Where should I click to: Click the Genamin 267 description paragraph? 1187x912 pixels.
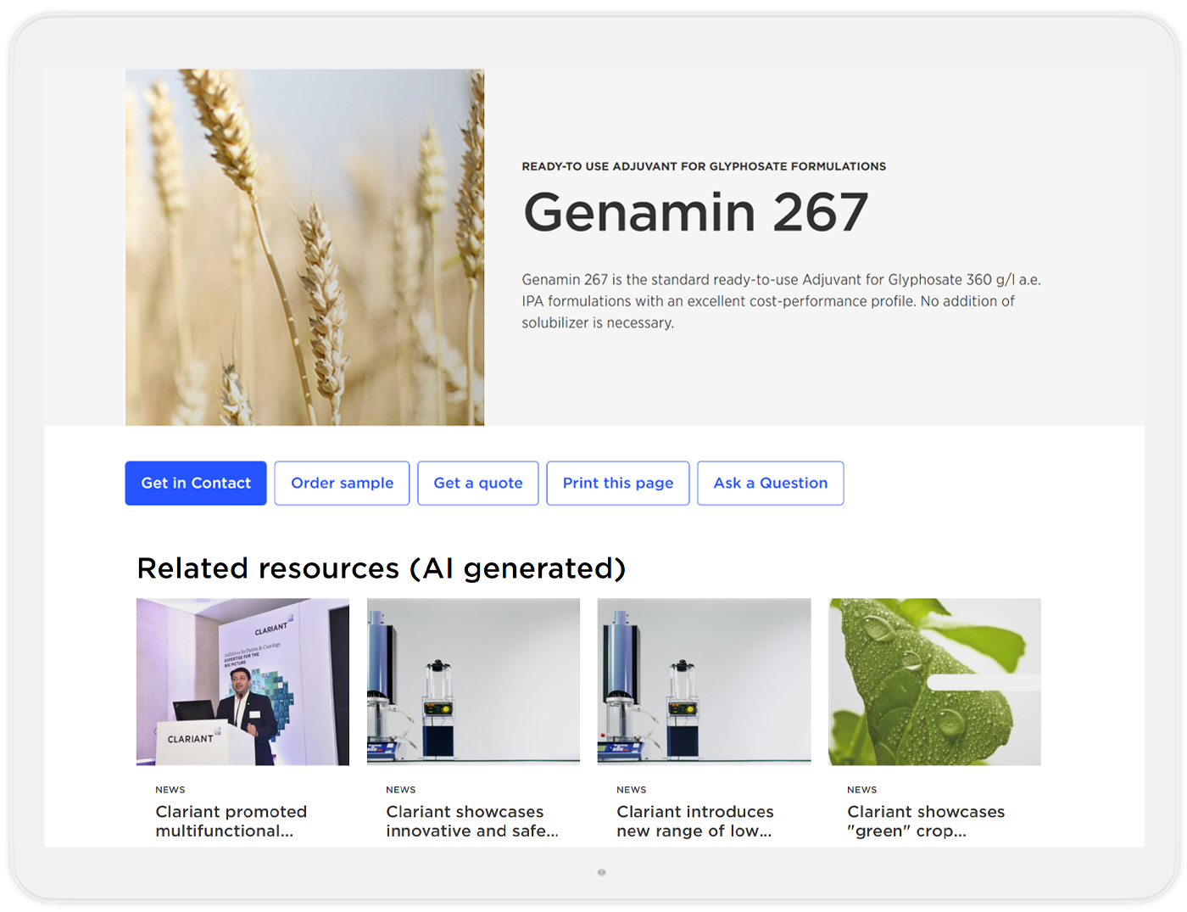781,301
